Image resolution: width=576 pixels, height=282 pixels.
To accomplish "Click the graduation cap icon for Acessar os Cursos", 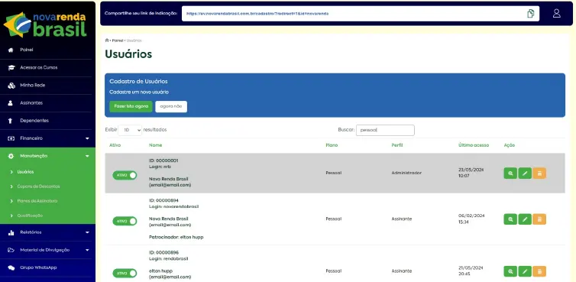I will (11, 68).
